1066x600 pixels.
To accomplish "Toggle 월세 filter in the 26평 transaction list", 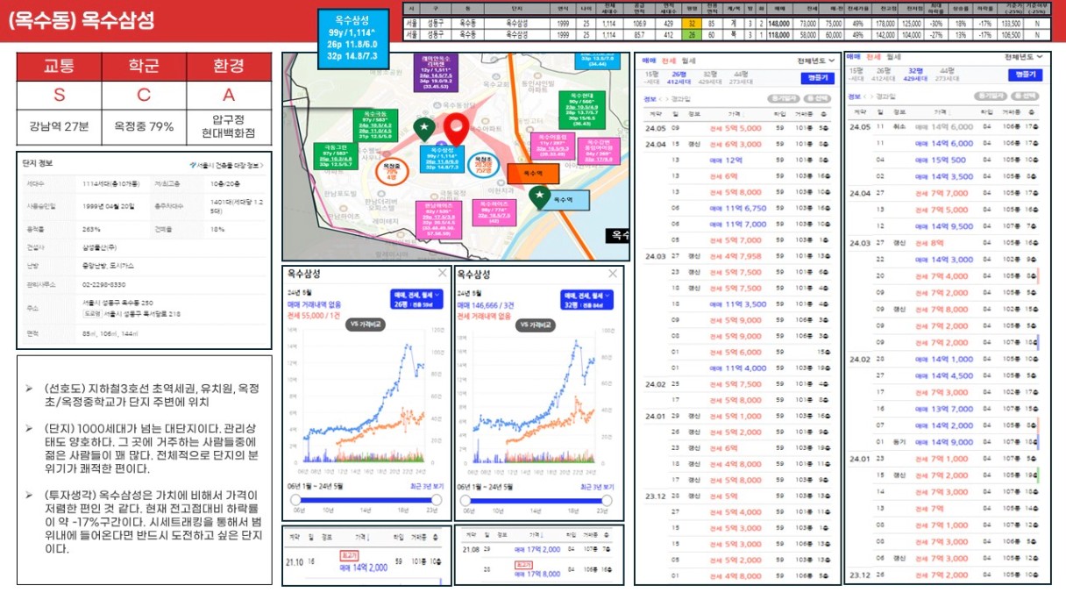I will tap(689, 61).
